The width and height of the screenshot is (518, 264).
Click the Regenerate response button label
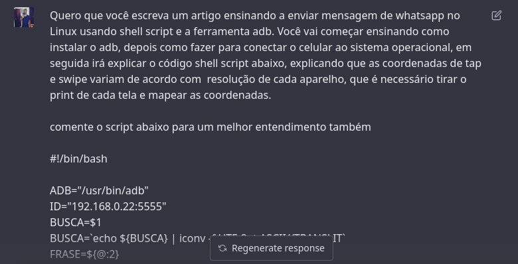click(278, 248)
